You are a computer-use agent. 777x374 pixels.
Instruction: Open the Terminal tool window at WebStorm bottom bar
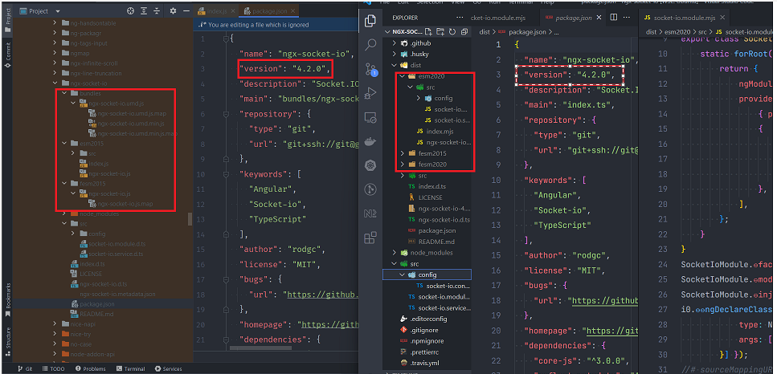click(130, 368)
